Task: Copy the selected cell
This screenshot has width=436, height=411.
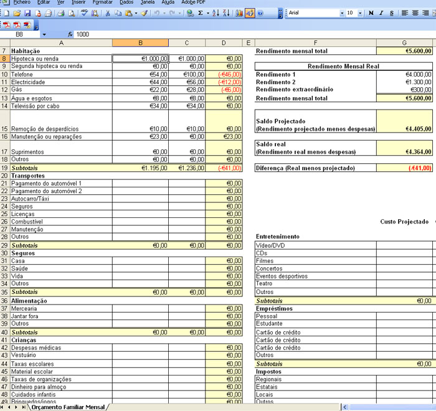Action: click(118, 13)
